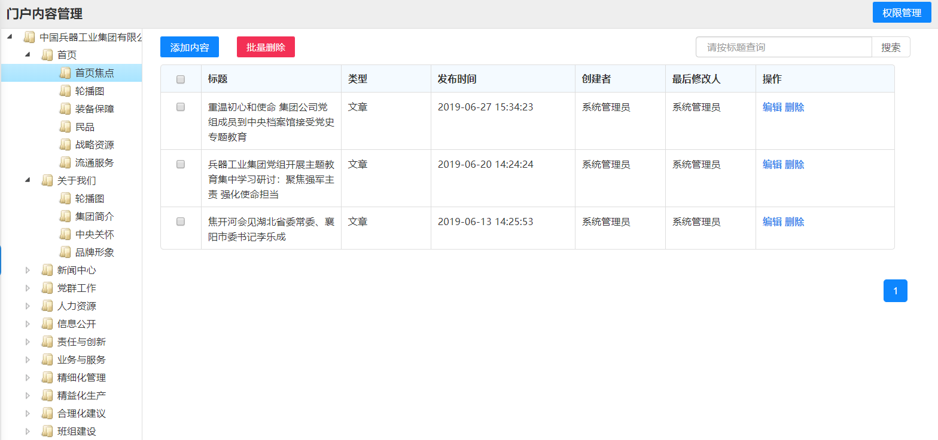Image resolution: width=938 pixels, height=440 pixels.
Task: Toggle the select-all checkbox in table header
Action: [181, 79]
